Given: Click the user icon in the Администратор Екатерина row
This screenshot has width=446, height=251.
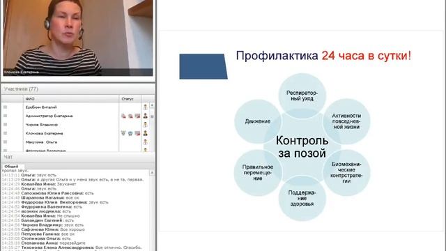Looking at the screenshot, I should [x=146, y=116].
